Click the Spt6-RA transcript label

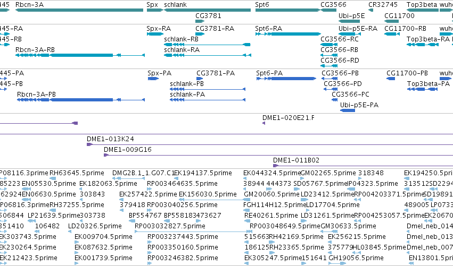pos(268,29)
